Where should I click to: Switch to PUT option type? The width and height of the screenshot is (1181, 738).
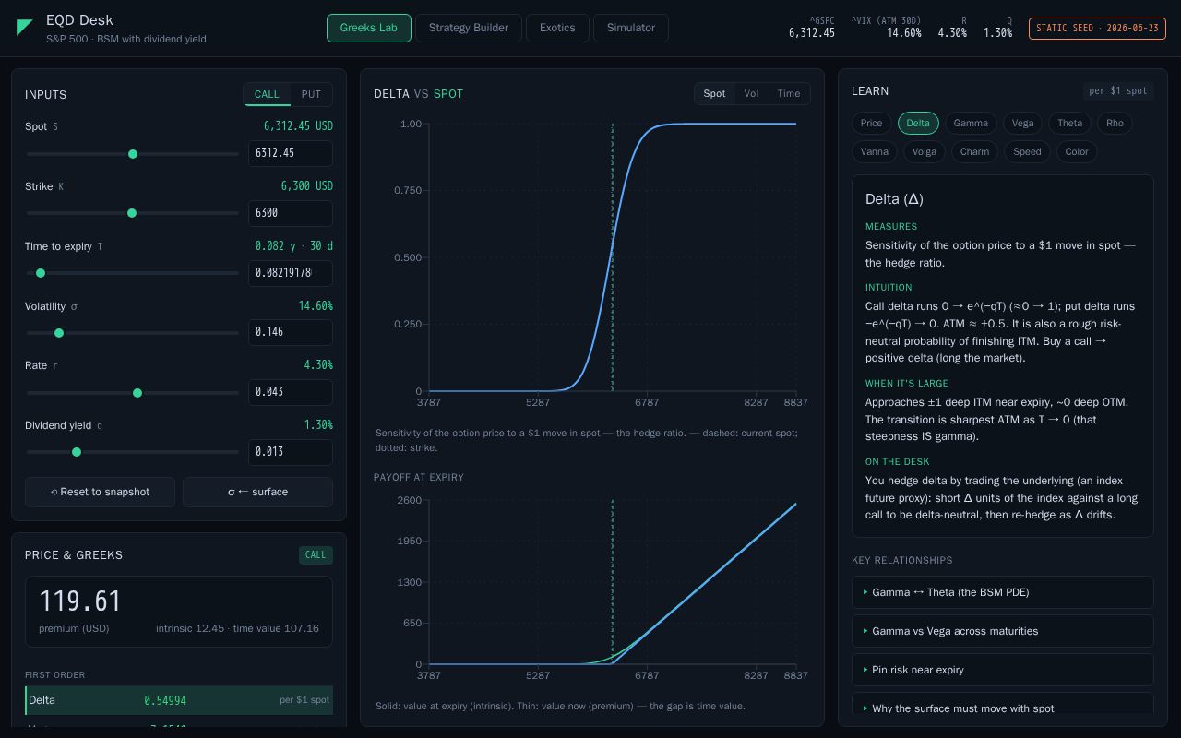point(311,94)
